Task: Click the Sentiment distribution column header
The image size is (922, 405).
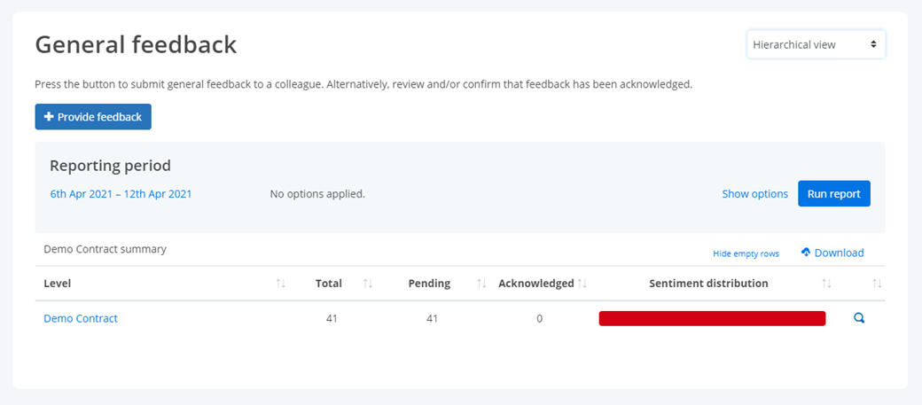Action: click(x=708, y=284)
